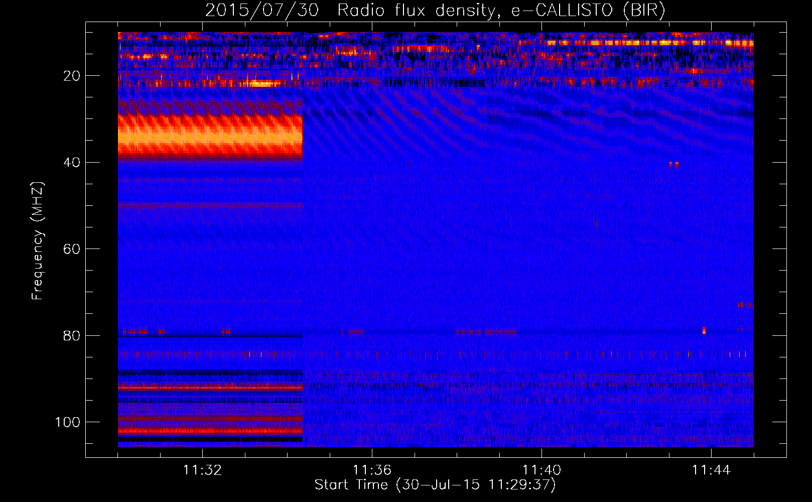
Task: Click the 'Start Time (30-Jul-15 11:29:37)' label
Action: [435, 485]
